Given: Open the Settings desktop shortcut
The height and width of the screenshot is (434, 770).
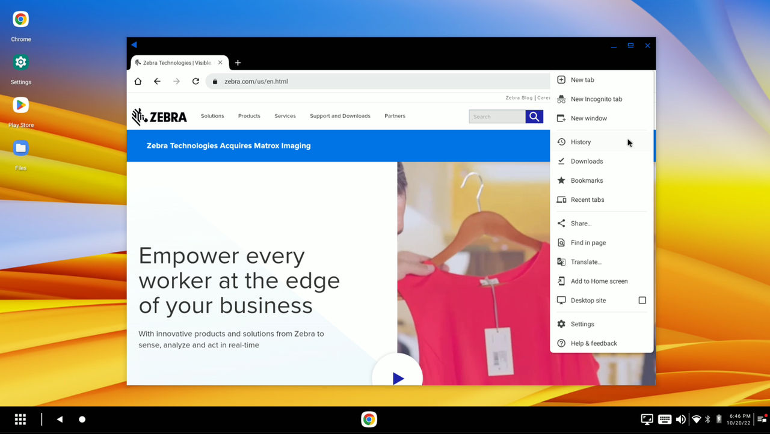Looking at the screenshot, I should [21, 69].
